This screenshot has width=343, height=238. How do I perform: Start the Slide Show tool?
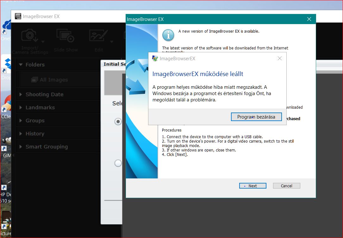coord(65,41)
